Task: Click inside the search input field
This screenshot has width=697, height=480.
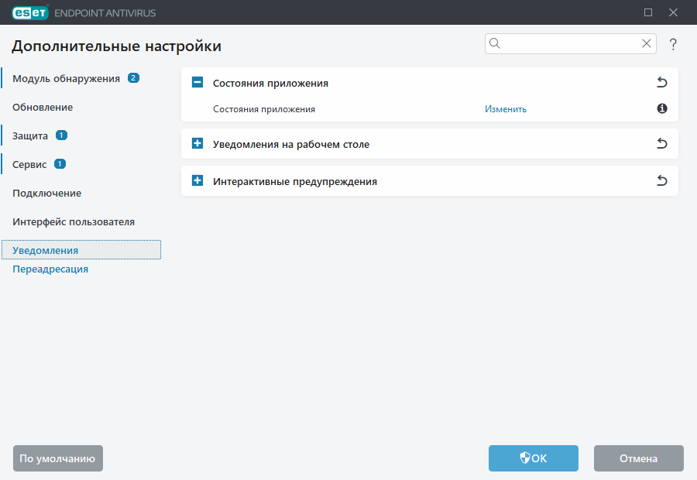Action: coord(565,43)
